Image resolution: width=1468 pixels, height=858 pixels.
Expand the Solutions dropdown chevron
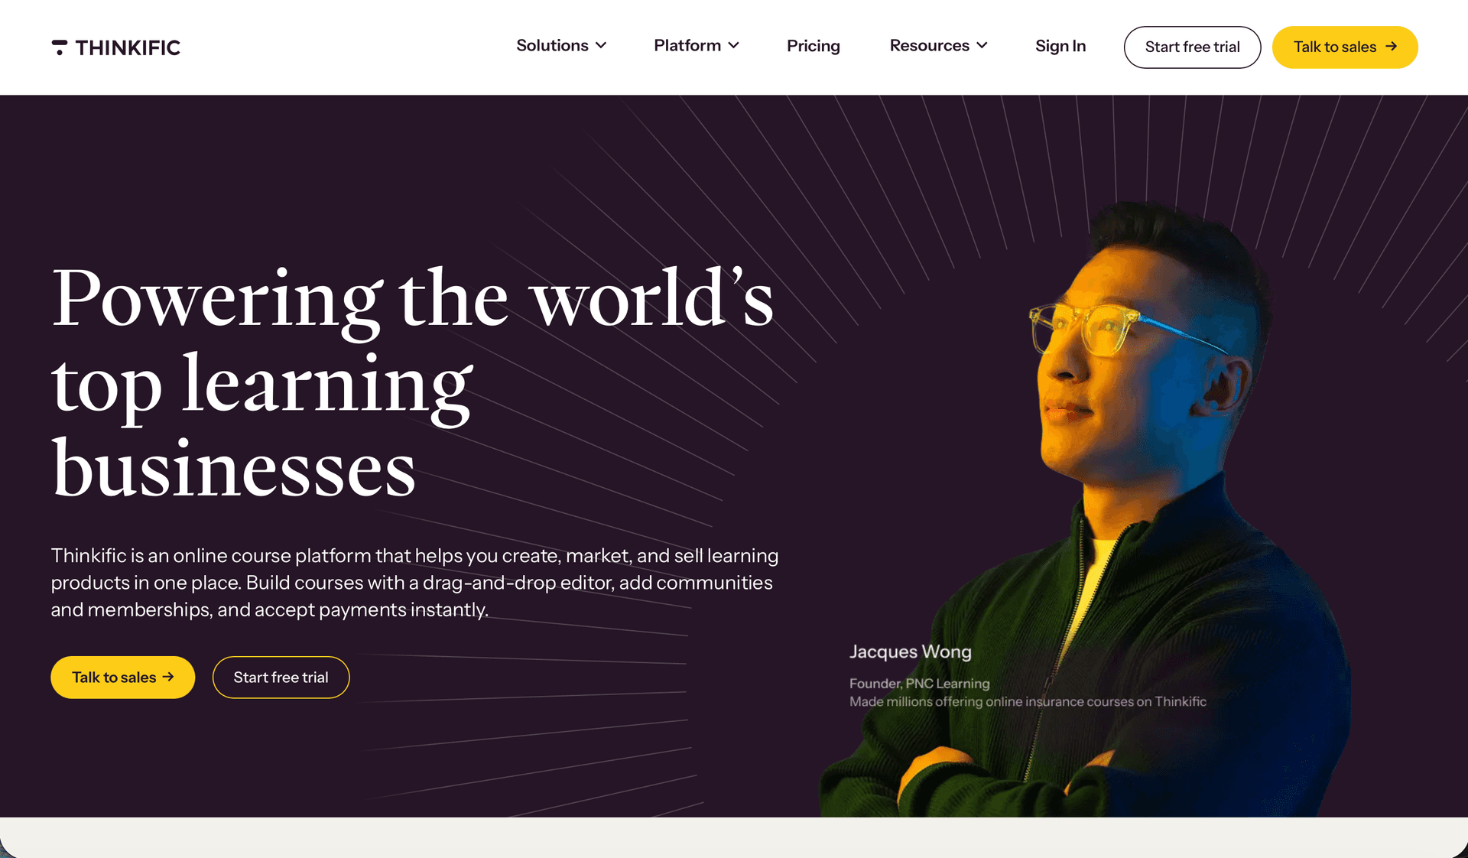(x=601, y=46)
